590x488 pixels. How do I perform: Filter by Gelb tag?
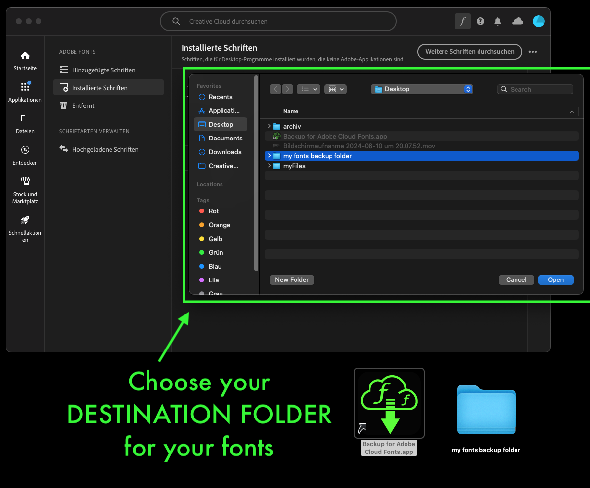click(x=221, y=239)
